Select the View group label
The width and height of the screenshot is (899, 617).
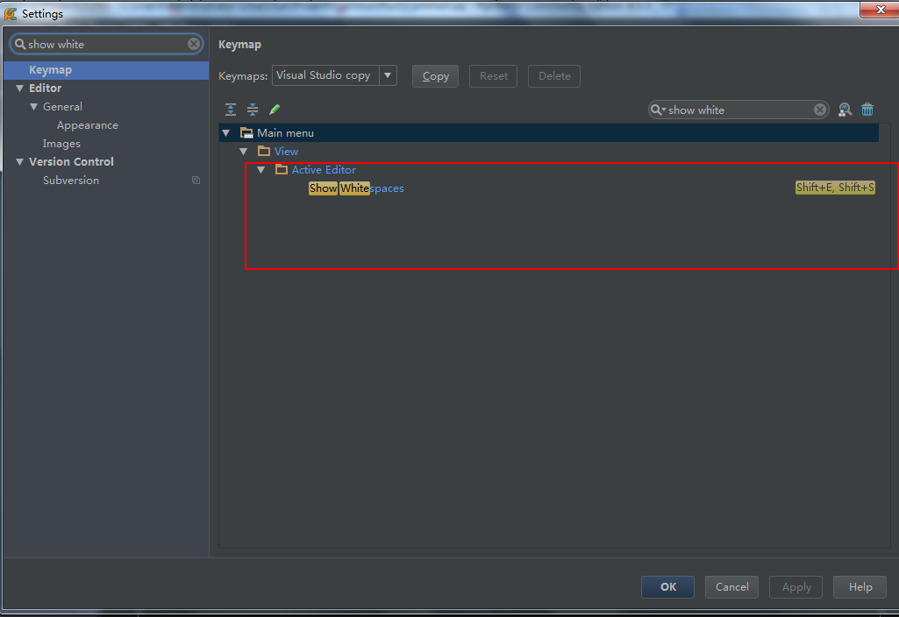point(286,152)
